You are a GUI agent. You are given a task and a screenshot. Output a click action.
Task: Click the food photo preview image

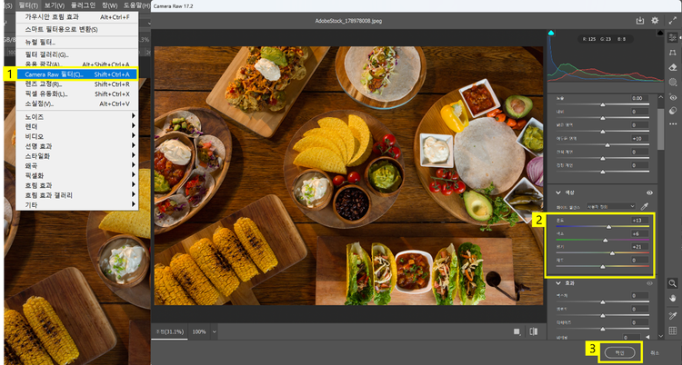click(x=348, y=175)
